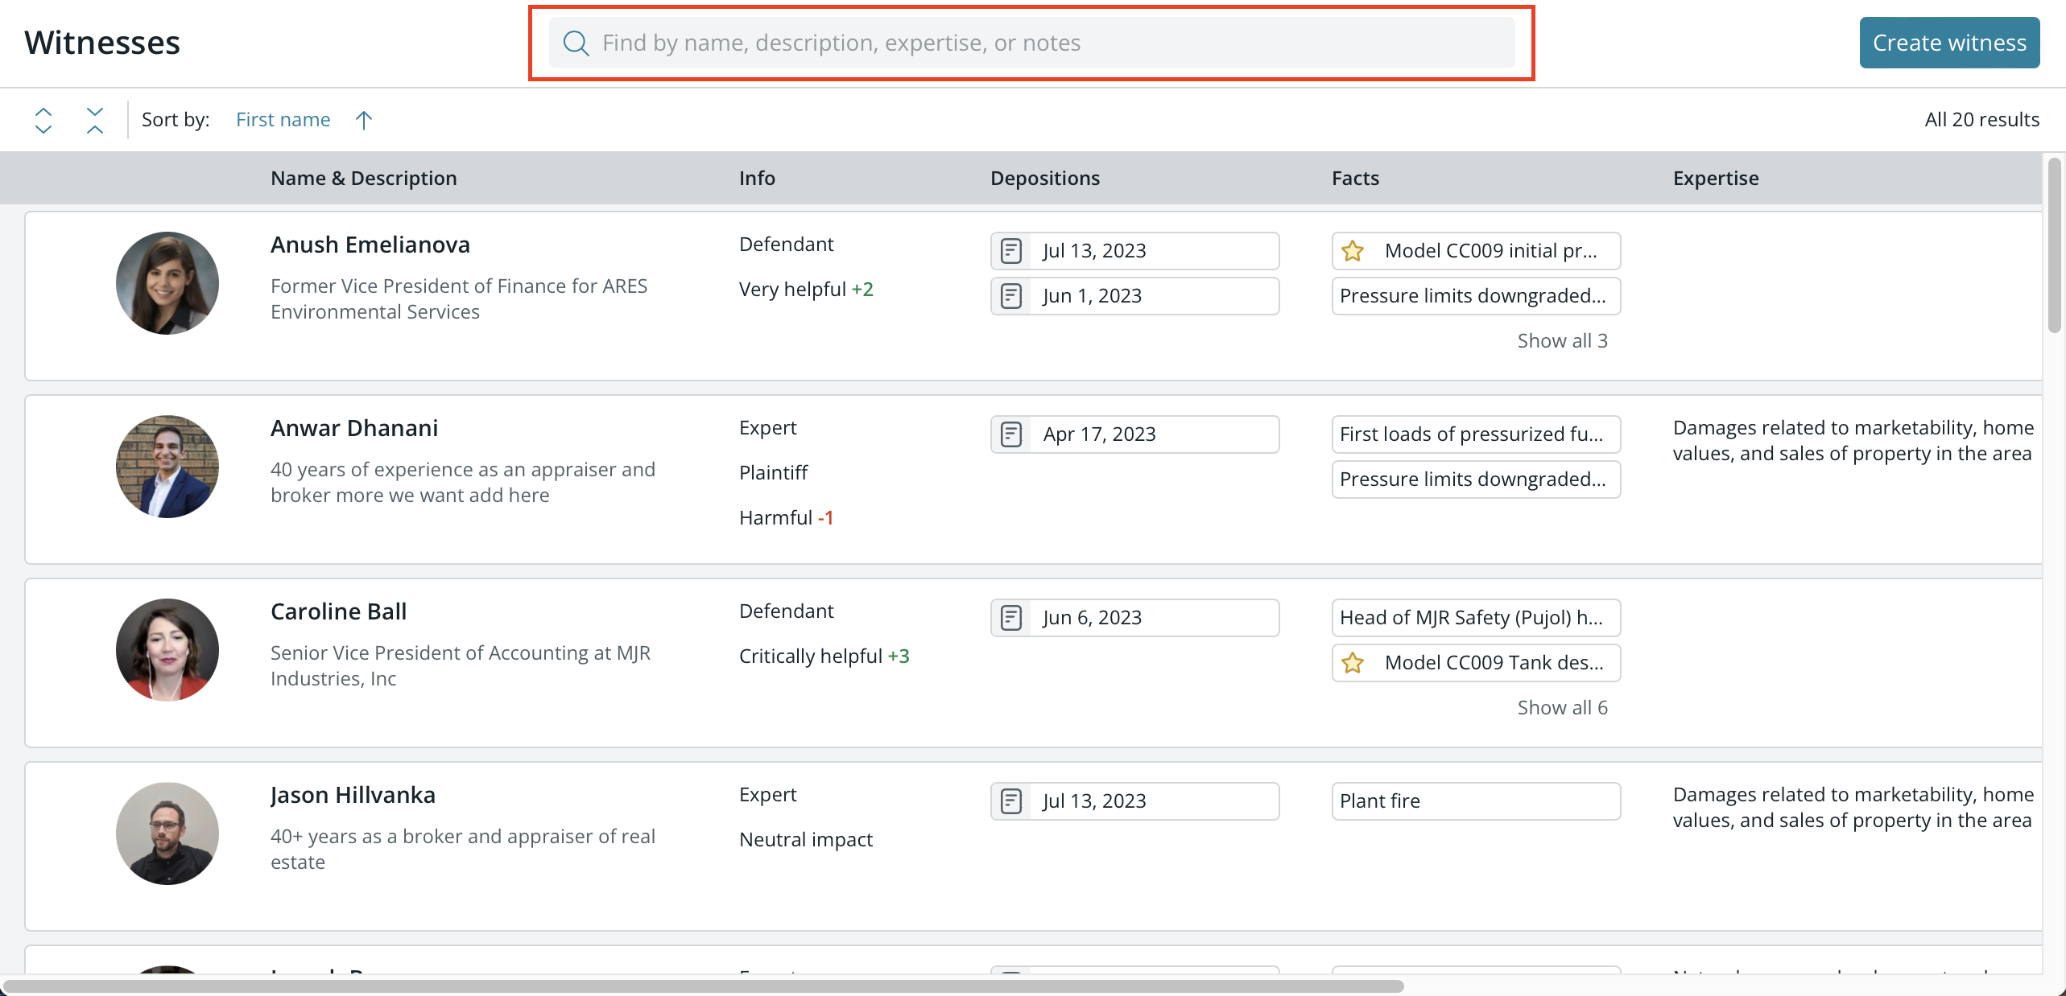Click Anwar's Plaintiff label
This screenshot has height=996, width=2066.
(x=773, y=473)
